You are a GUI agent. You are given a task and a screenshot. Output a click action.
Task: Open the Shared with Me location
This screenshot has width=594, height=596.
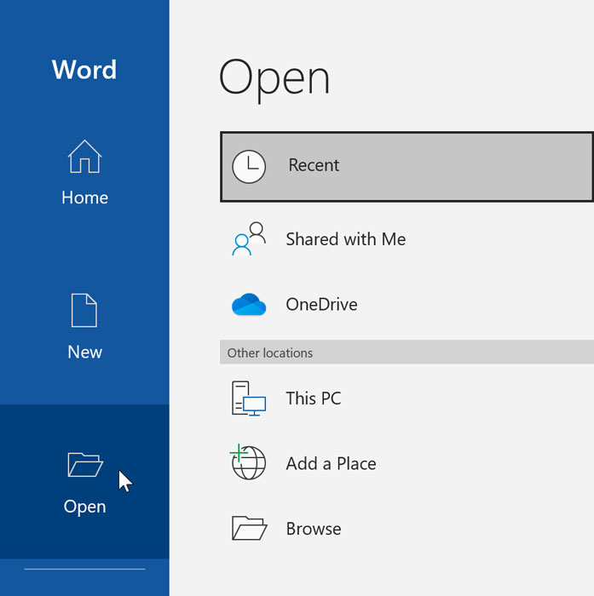pos(345,239)
